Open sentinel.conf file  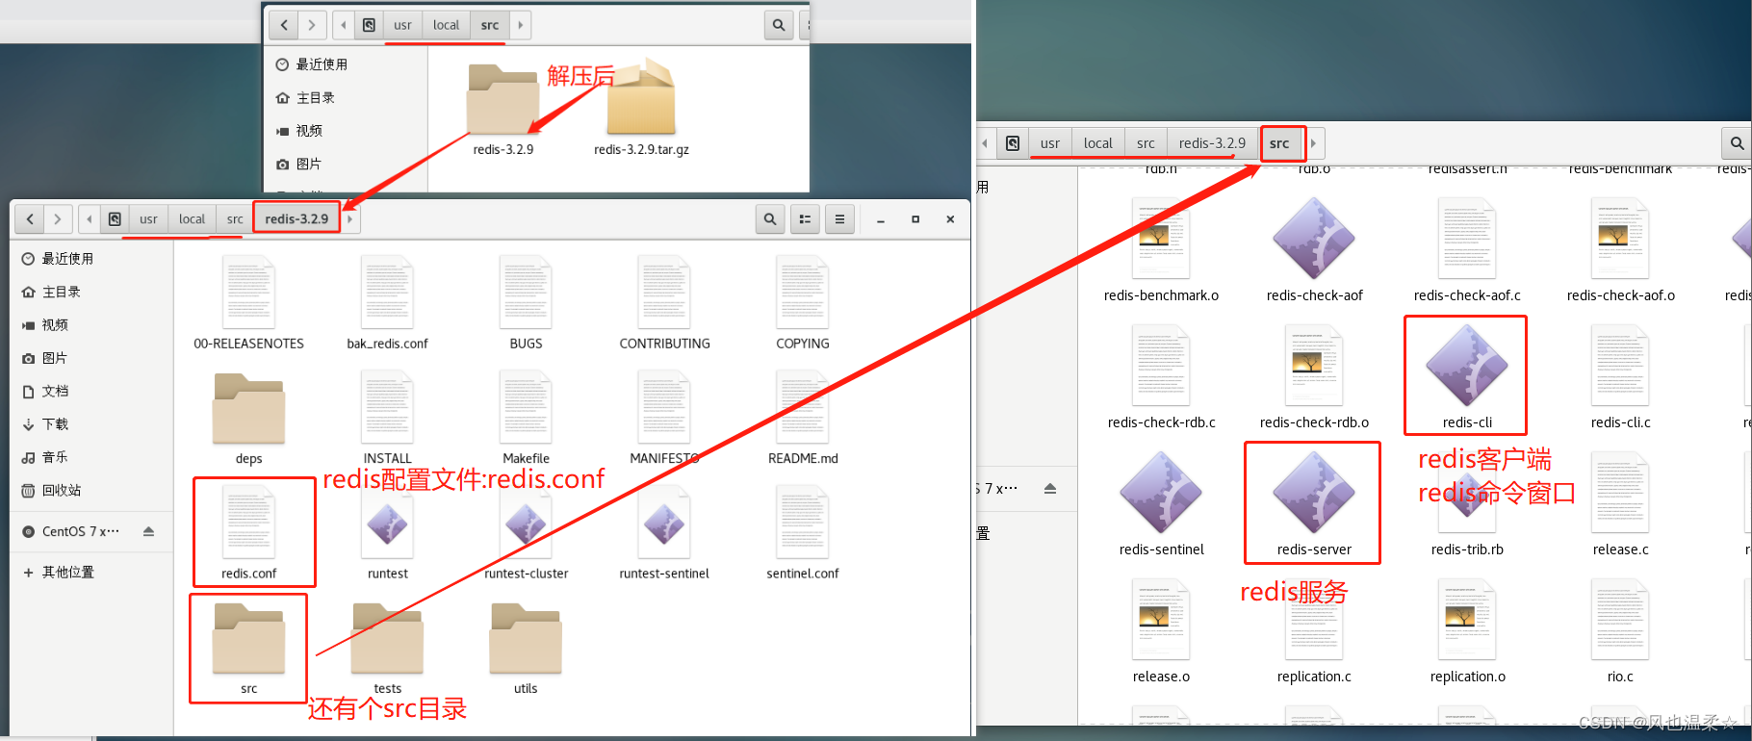(x=803, y=531)
